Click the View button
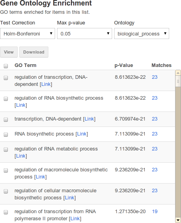This screenshot has height=223, width=181. click(9, 52)
